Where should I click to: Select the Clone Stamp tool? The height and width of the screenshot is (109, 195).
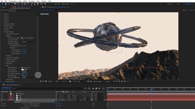35,4
